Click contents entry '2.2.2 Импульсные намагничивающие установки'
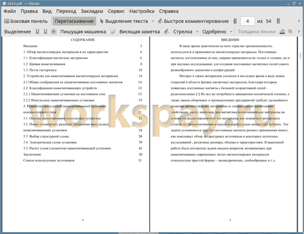This screenshot has height=234, width=304. coord(59,100)
